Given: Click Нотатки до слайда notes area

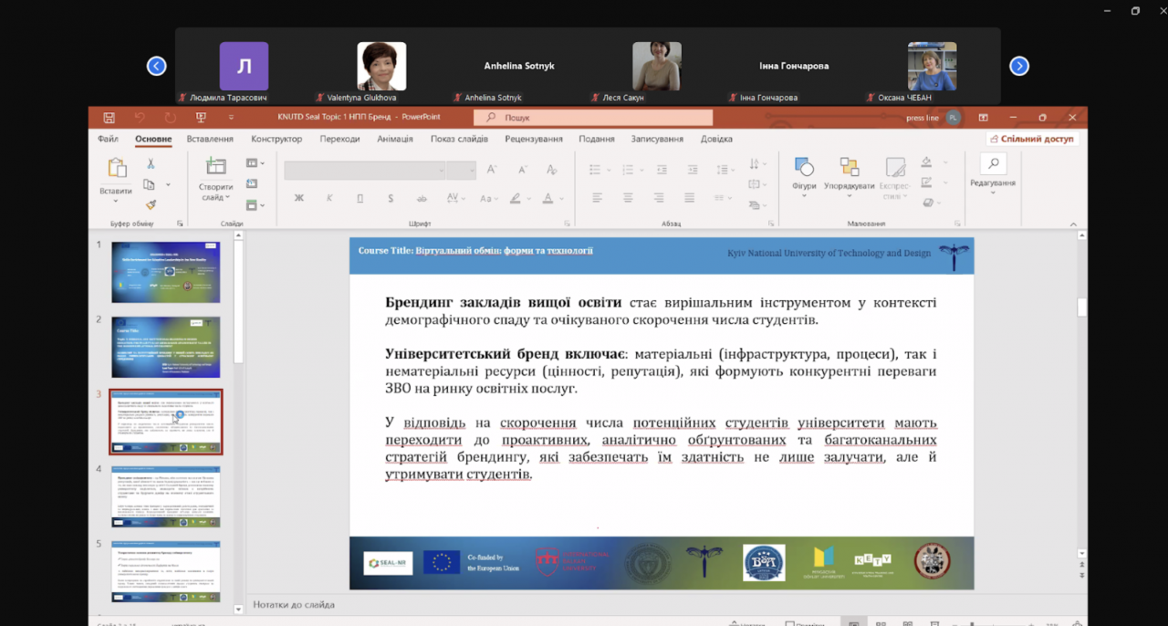Looking at the screenshot, I should 294,604.
